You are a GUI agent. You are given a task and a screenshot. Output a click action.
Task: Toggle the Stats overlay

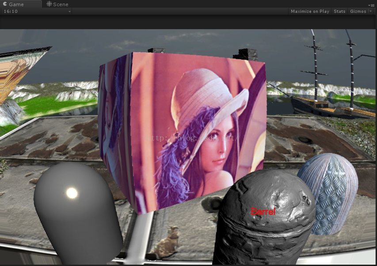(339, 11)
